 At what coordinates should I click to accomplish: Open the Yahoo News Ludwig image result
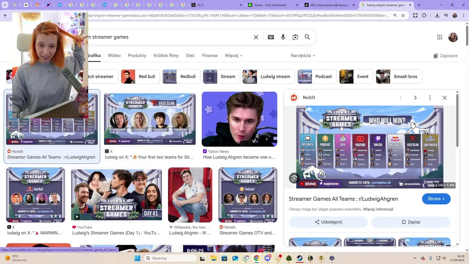coord(240,119)
